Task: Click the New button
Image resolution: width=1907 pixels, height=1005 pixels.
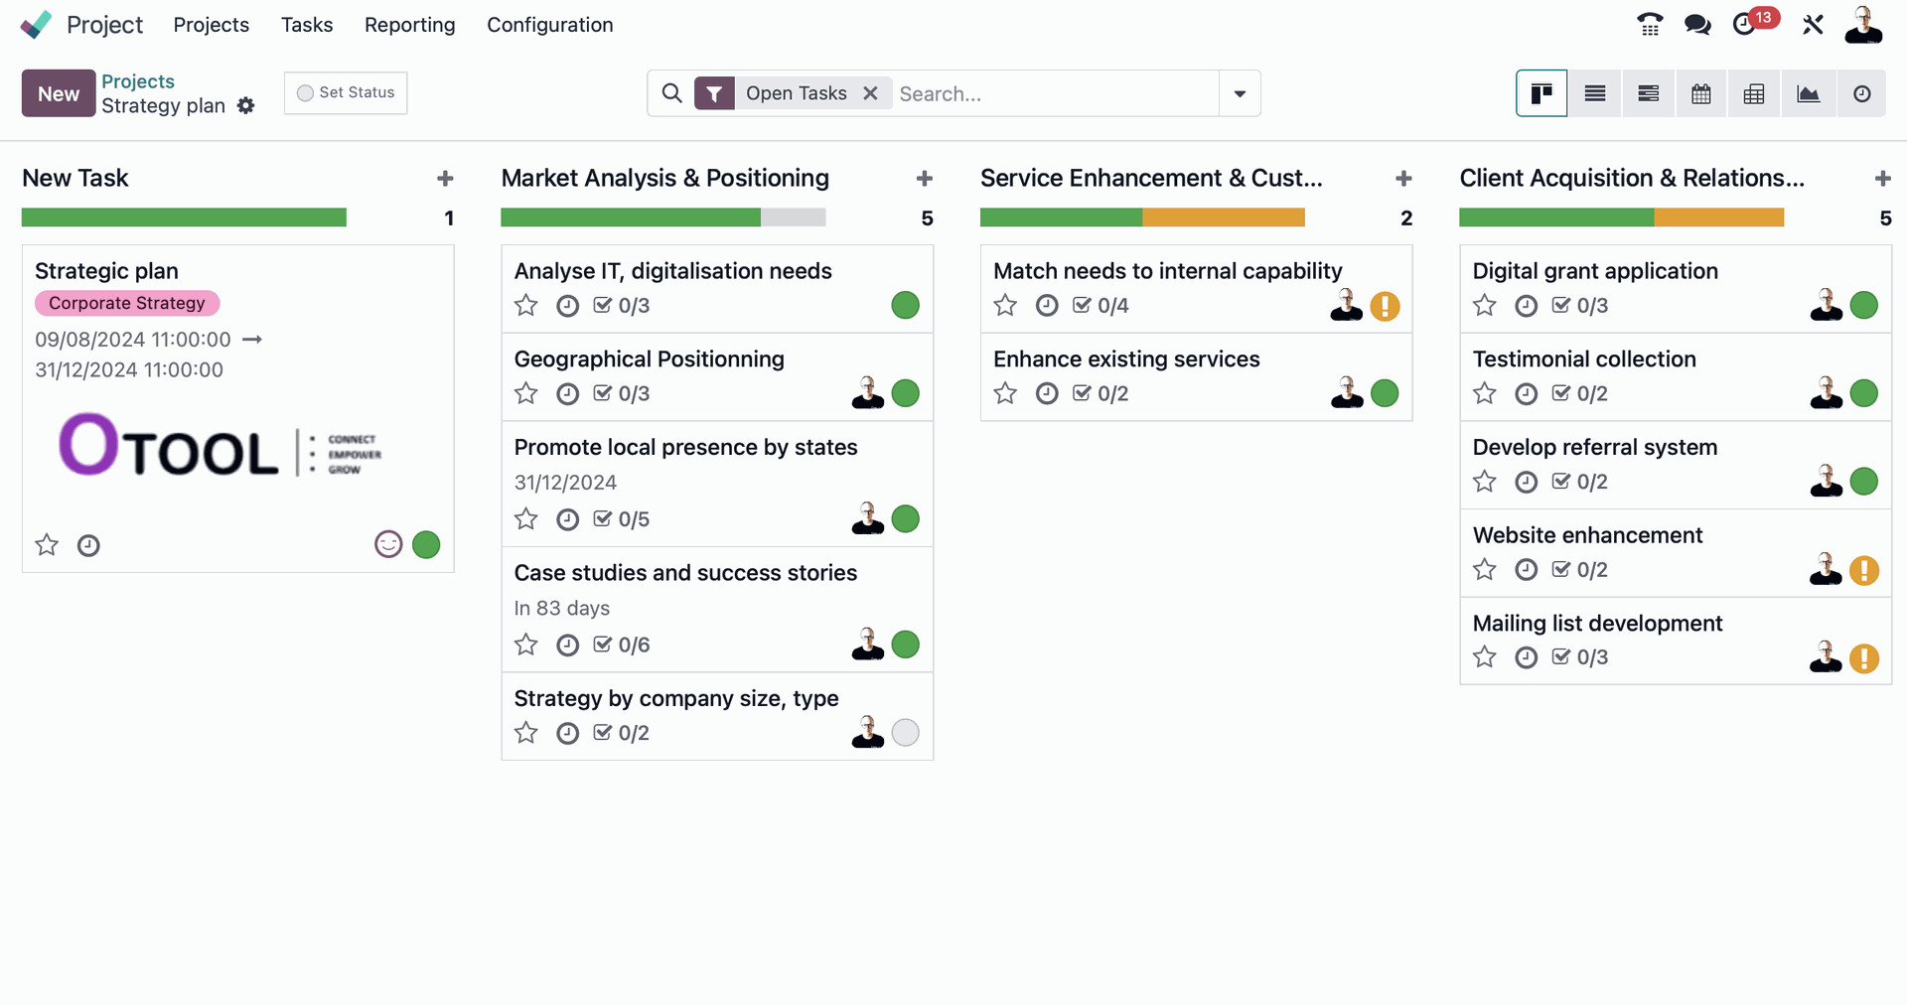Action: tap(57, 93)
